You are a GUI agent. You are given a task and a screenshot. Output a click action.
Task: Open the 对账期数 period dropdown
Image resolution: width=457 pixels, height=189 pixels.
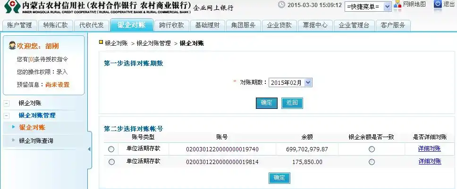[x=290, y=82]
